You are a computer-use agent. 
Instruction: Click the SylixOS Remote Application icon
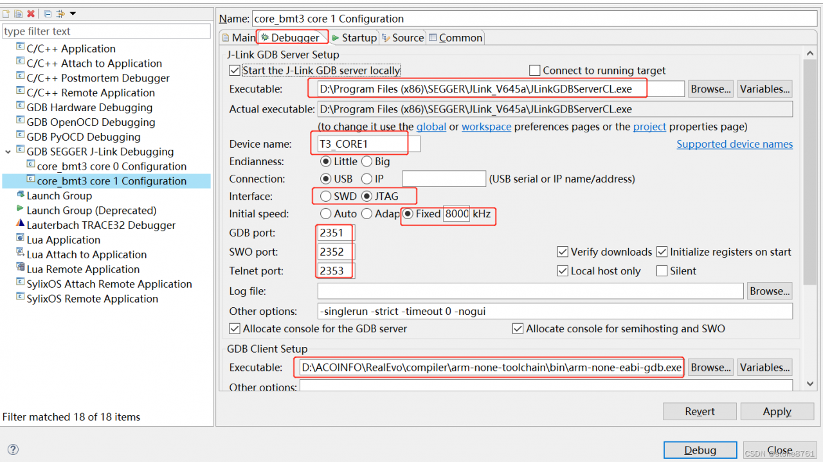21,298
